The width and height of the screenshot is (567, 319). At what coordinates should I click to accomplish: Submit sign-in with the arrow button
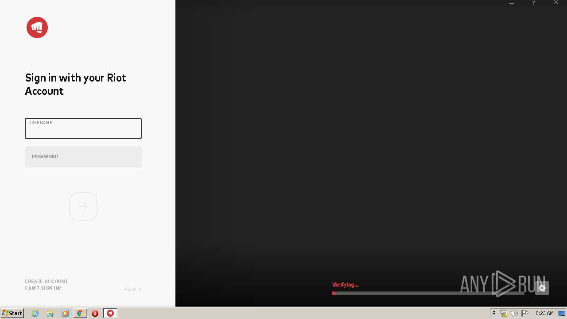coord(83,206)
